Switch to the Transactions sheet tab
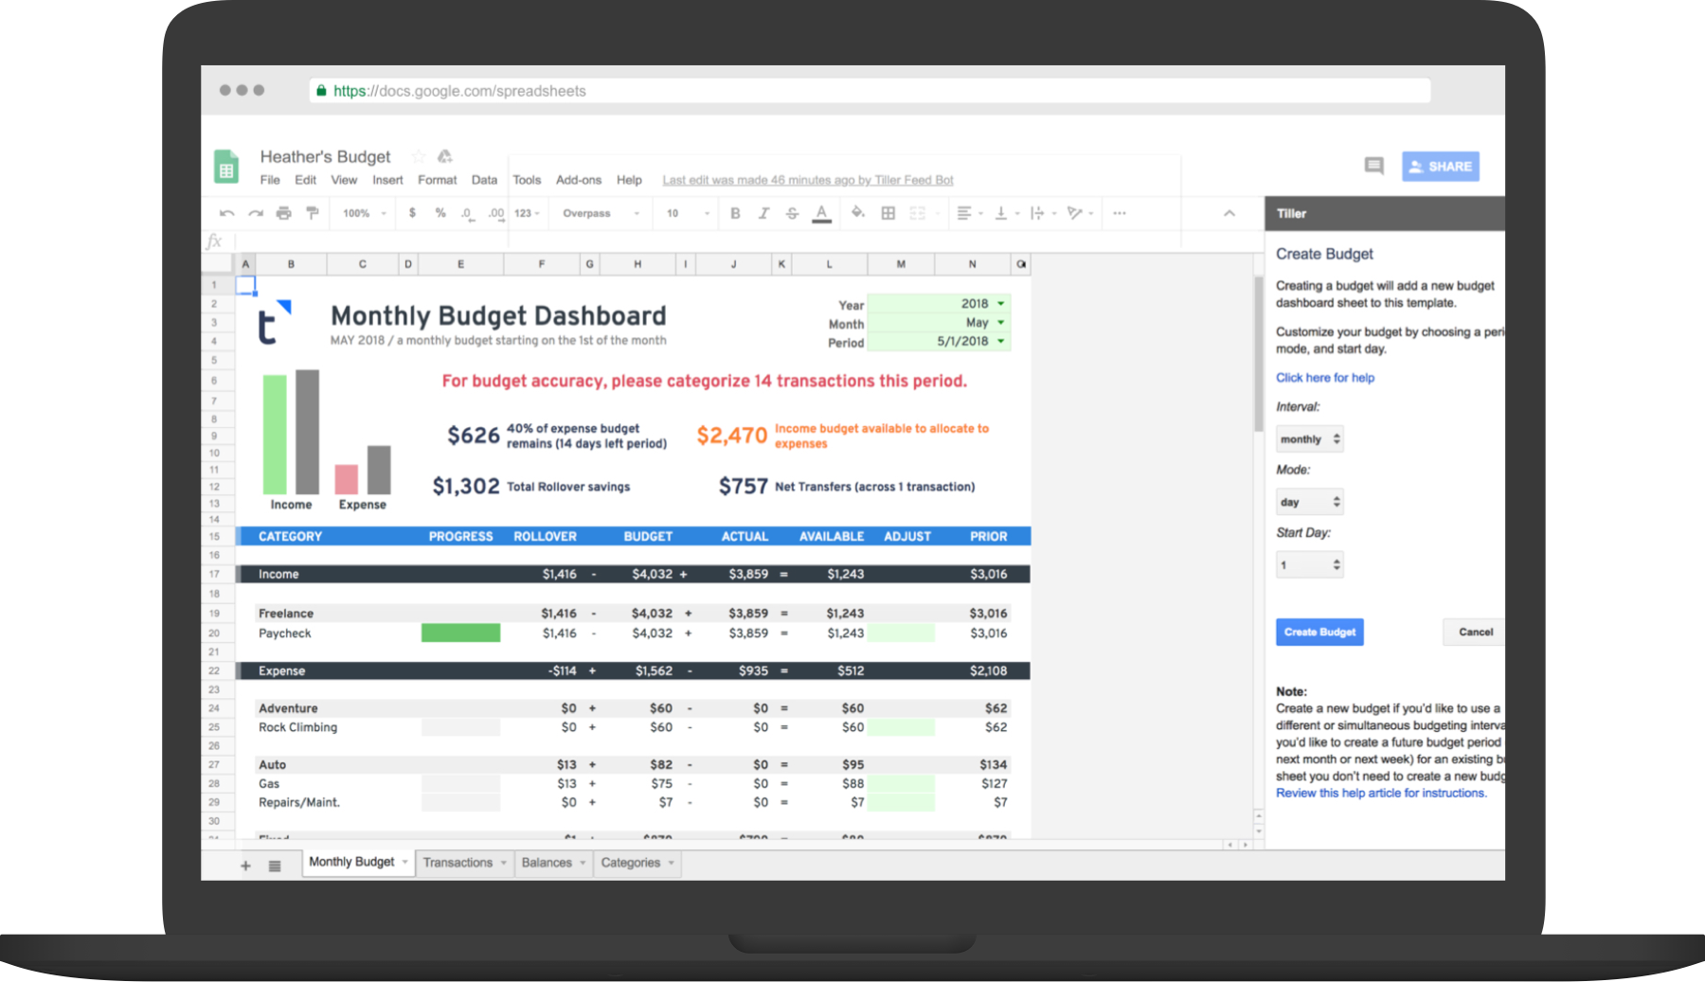 464,863
